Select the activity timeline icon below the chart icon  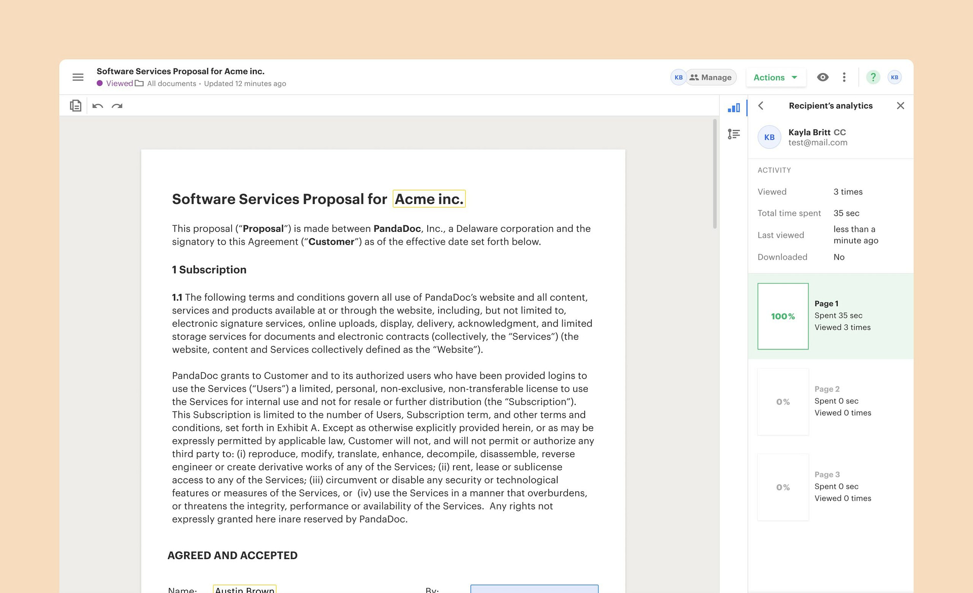tap(734, 134)
